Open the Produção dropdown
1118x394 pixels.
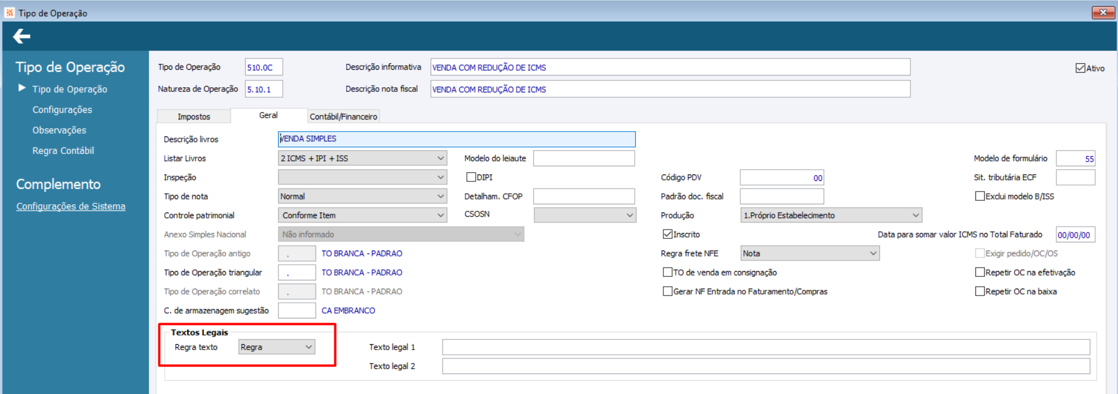pos(831,215)
